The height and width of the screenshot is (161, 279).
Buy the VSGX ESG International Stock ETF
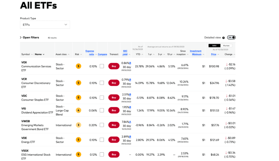(114, 154)
